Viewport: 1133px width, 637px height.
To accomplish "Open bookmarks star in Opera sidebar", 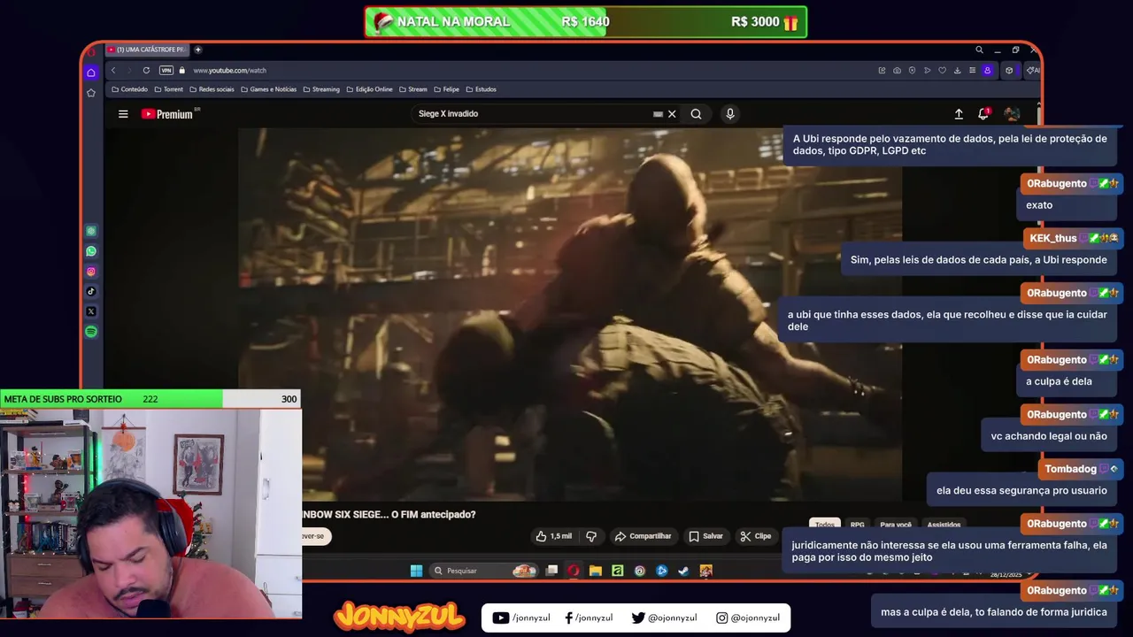I will pyautogui.click(x=91, y=92).
